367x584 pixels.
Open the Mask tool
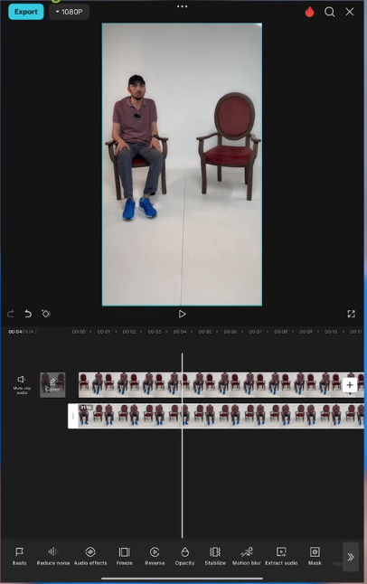pyautogui.click(x=315, y=557)
